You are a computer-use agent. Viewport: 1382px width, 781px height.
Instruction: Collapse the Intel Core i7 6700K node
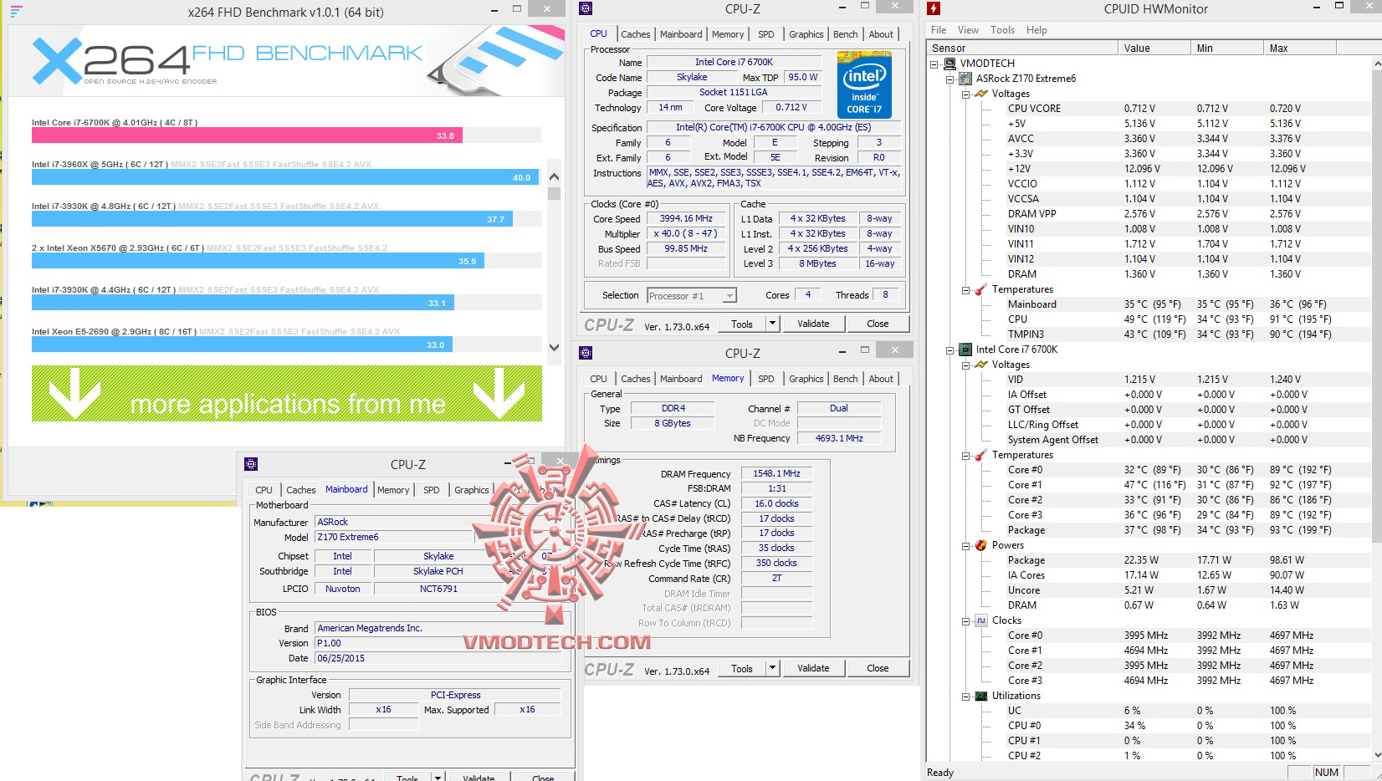pyautogui.click(x=950, y=350)
